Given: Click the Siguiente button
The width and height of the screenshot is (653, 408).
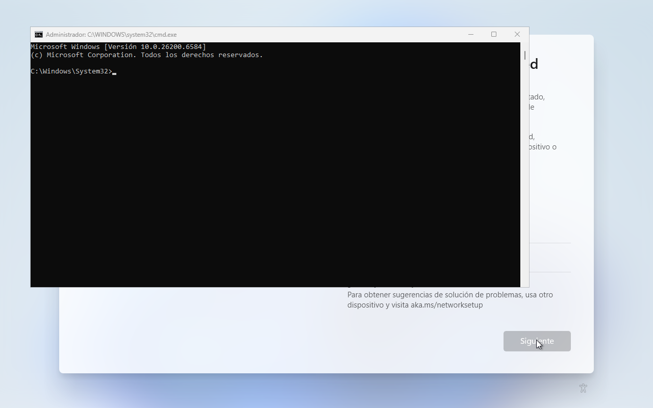Looking at the screenshot, I should point(537,341).
